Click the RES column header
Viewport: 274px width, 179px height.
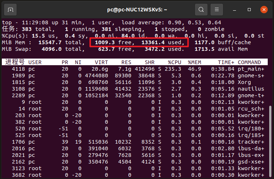point(126,62)
